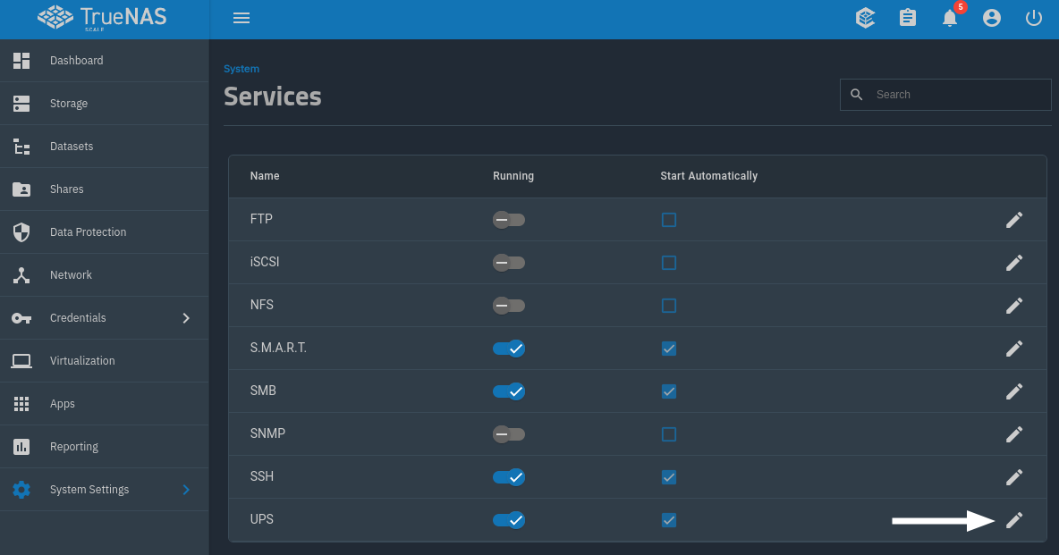Screen dimensions: 1059x555
Task: Click the System breadcrumb link
Action: click(x=241, y=69)
